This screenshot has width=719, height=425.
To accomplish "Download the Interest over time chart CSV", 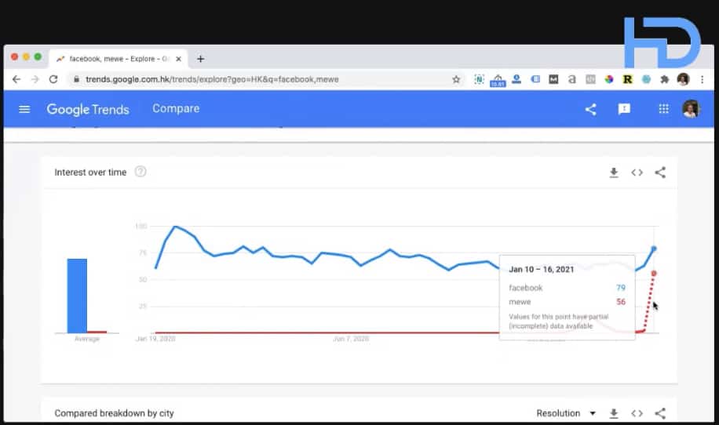I will [x=614, y=173].
